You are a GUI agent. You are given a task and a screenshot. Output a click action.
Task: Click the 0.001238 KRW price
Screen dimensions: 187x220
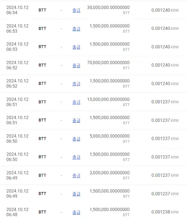click(165, 212)
